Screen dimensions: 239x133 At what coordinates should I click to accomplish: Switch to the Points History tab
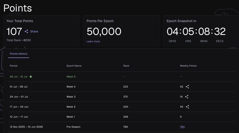point(19,54)
